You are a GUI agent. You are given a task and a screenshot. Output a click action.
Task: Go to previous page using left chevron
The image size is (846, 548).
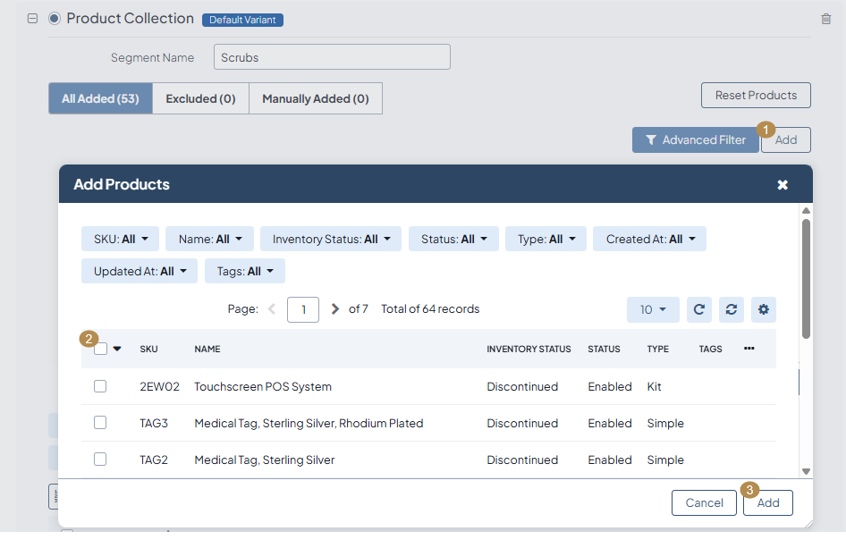(272, 309)
